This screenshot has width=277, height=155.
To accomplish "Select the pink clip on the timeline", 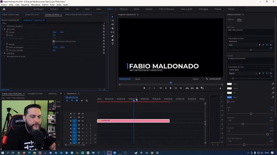I will coord(133,121).
